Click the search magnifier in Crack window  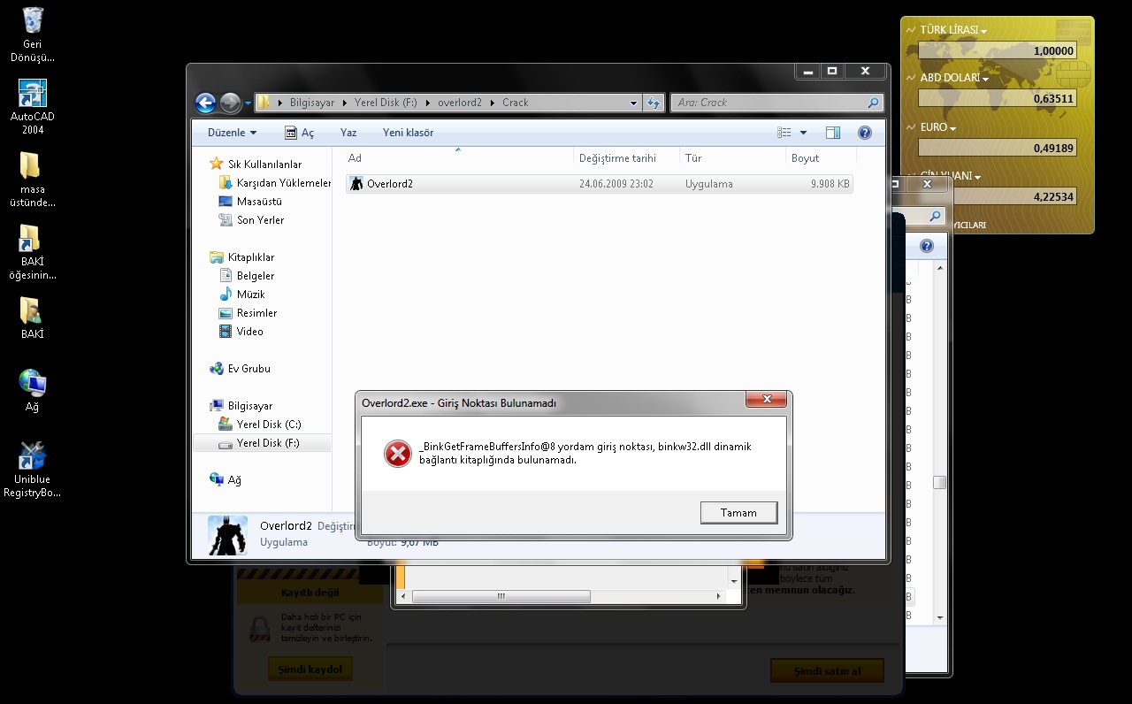pos(873,103)
